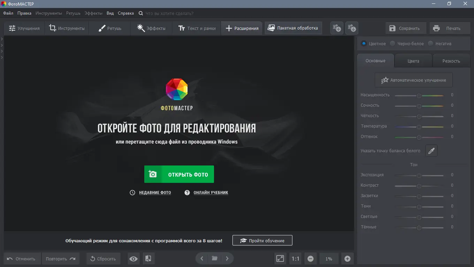Go to the next photo arrow
Screen dimensions: 474x267
coord(227,259)
